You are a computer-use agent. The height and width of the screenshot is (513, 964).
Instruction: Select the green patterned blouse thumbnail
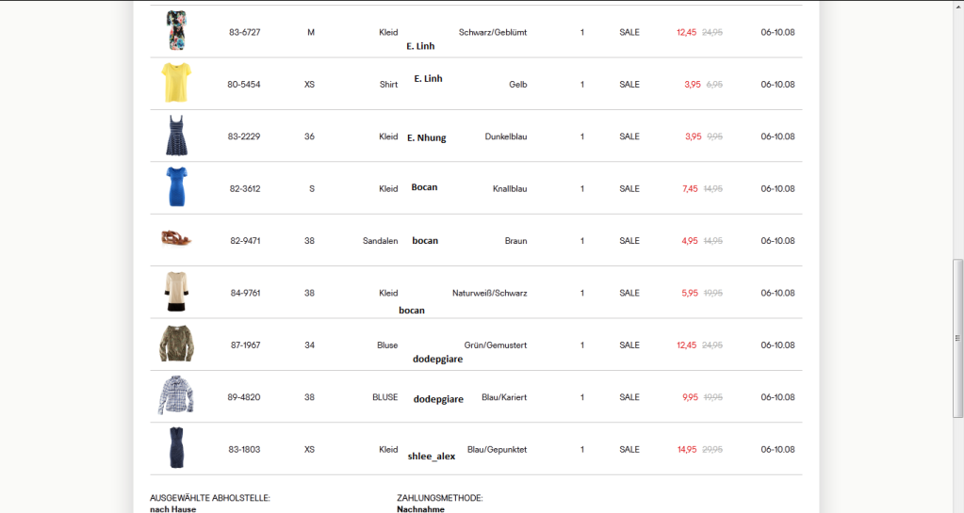(x=176, y=345)
